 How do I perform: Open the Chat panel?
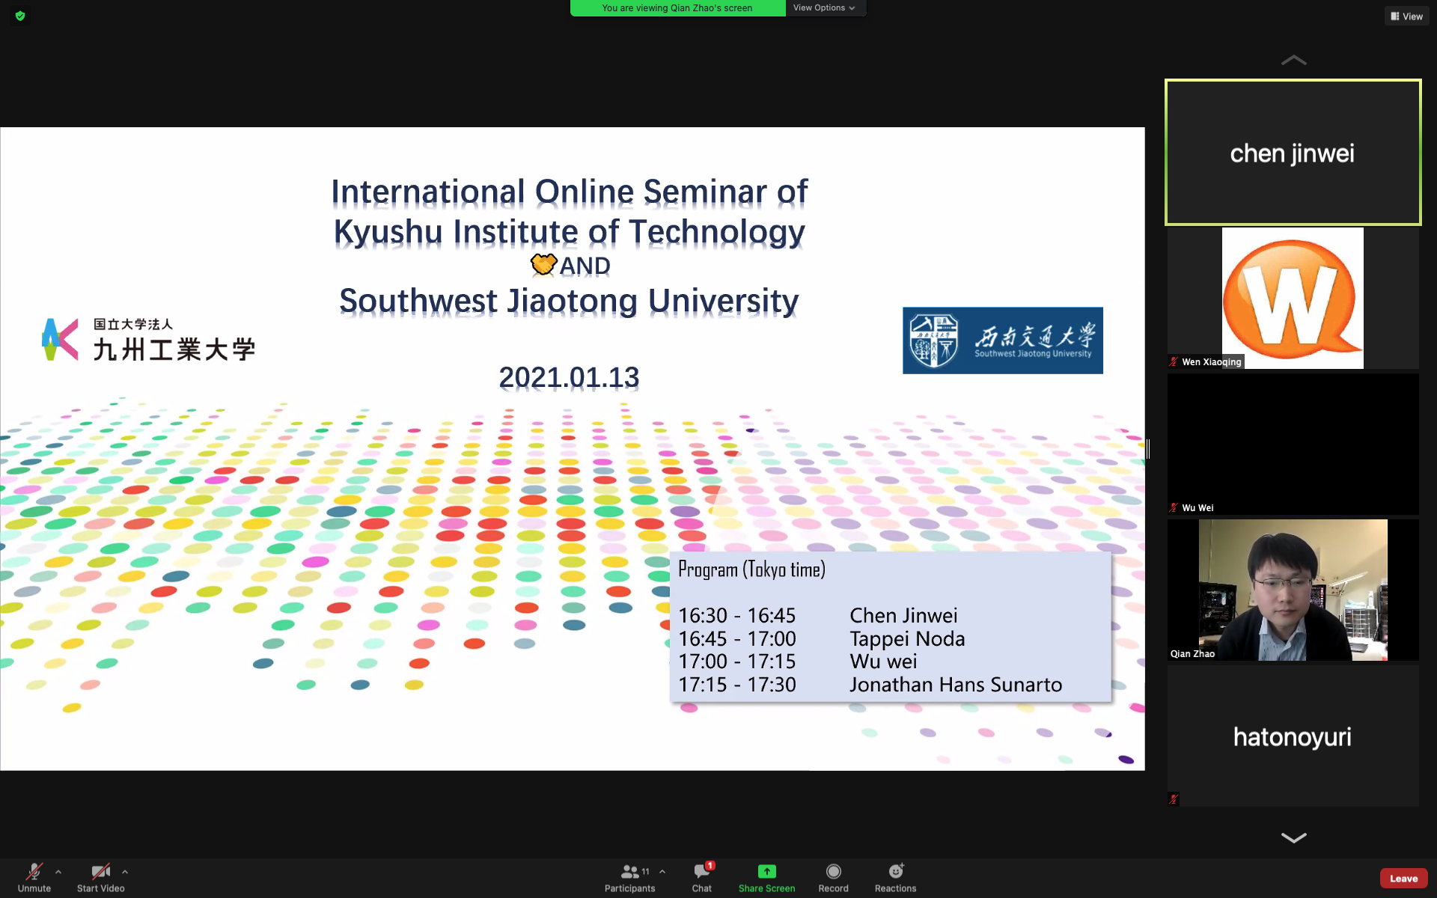tap(702, 878)
